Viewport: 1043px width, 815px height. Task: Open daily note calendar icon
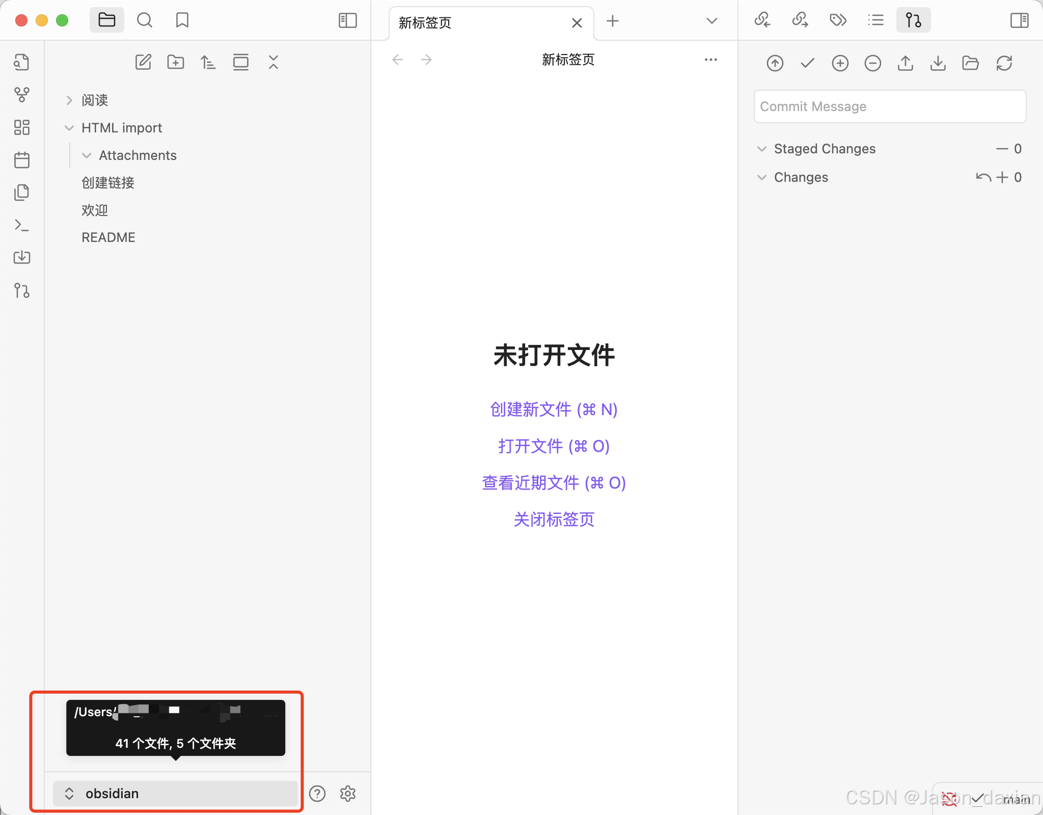click(x=21, y=160)
